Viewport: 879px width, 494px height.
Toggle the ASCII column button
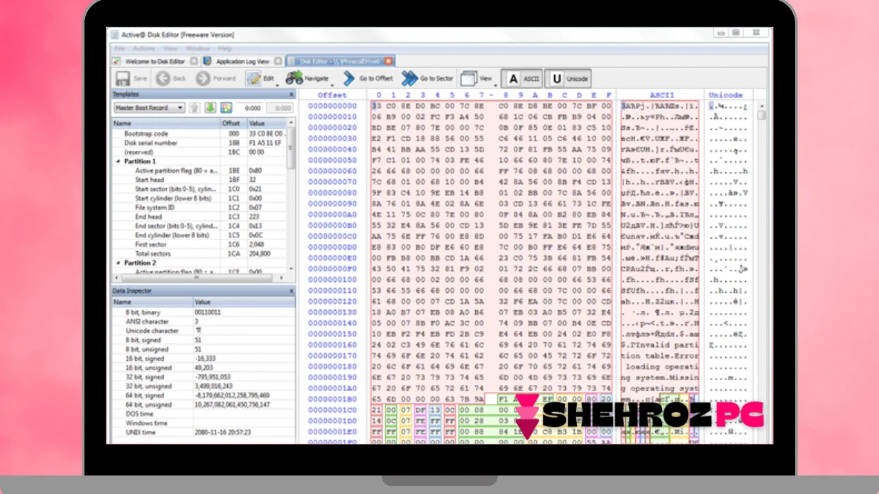[x=521, y=78]
